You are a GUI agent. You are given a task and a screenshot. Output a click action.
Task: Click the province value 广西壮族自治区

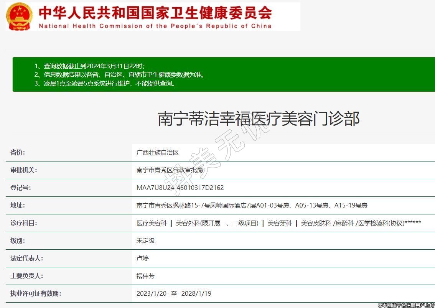(158, 153)
